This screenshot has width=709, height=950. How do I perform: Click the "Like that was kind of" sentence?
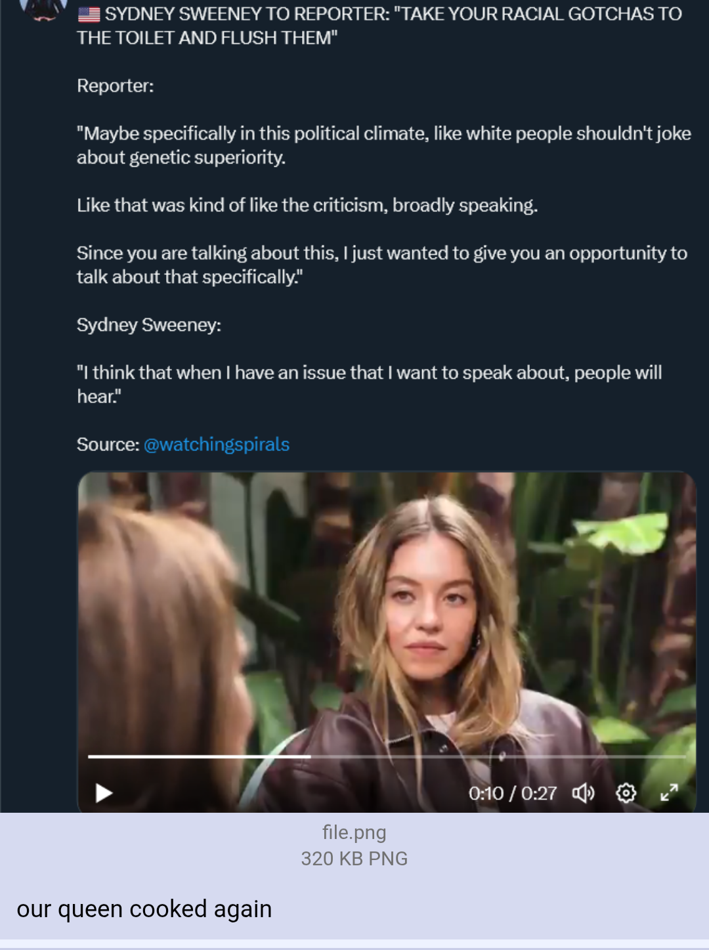point(307,205)
